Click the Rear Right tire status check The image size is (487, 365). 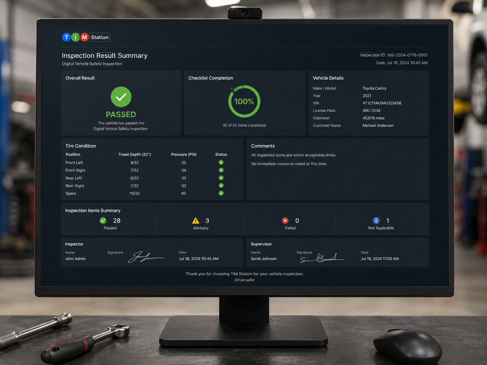pyautogui.click(x=221, y=186)
